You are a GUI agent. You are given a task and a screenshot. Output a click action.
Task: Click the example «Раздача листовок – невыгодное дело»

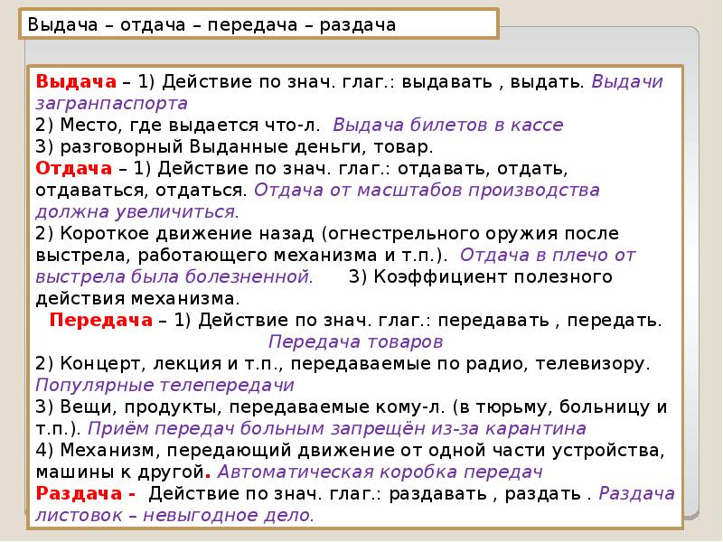pyautogui.click(x=174, y=515)
